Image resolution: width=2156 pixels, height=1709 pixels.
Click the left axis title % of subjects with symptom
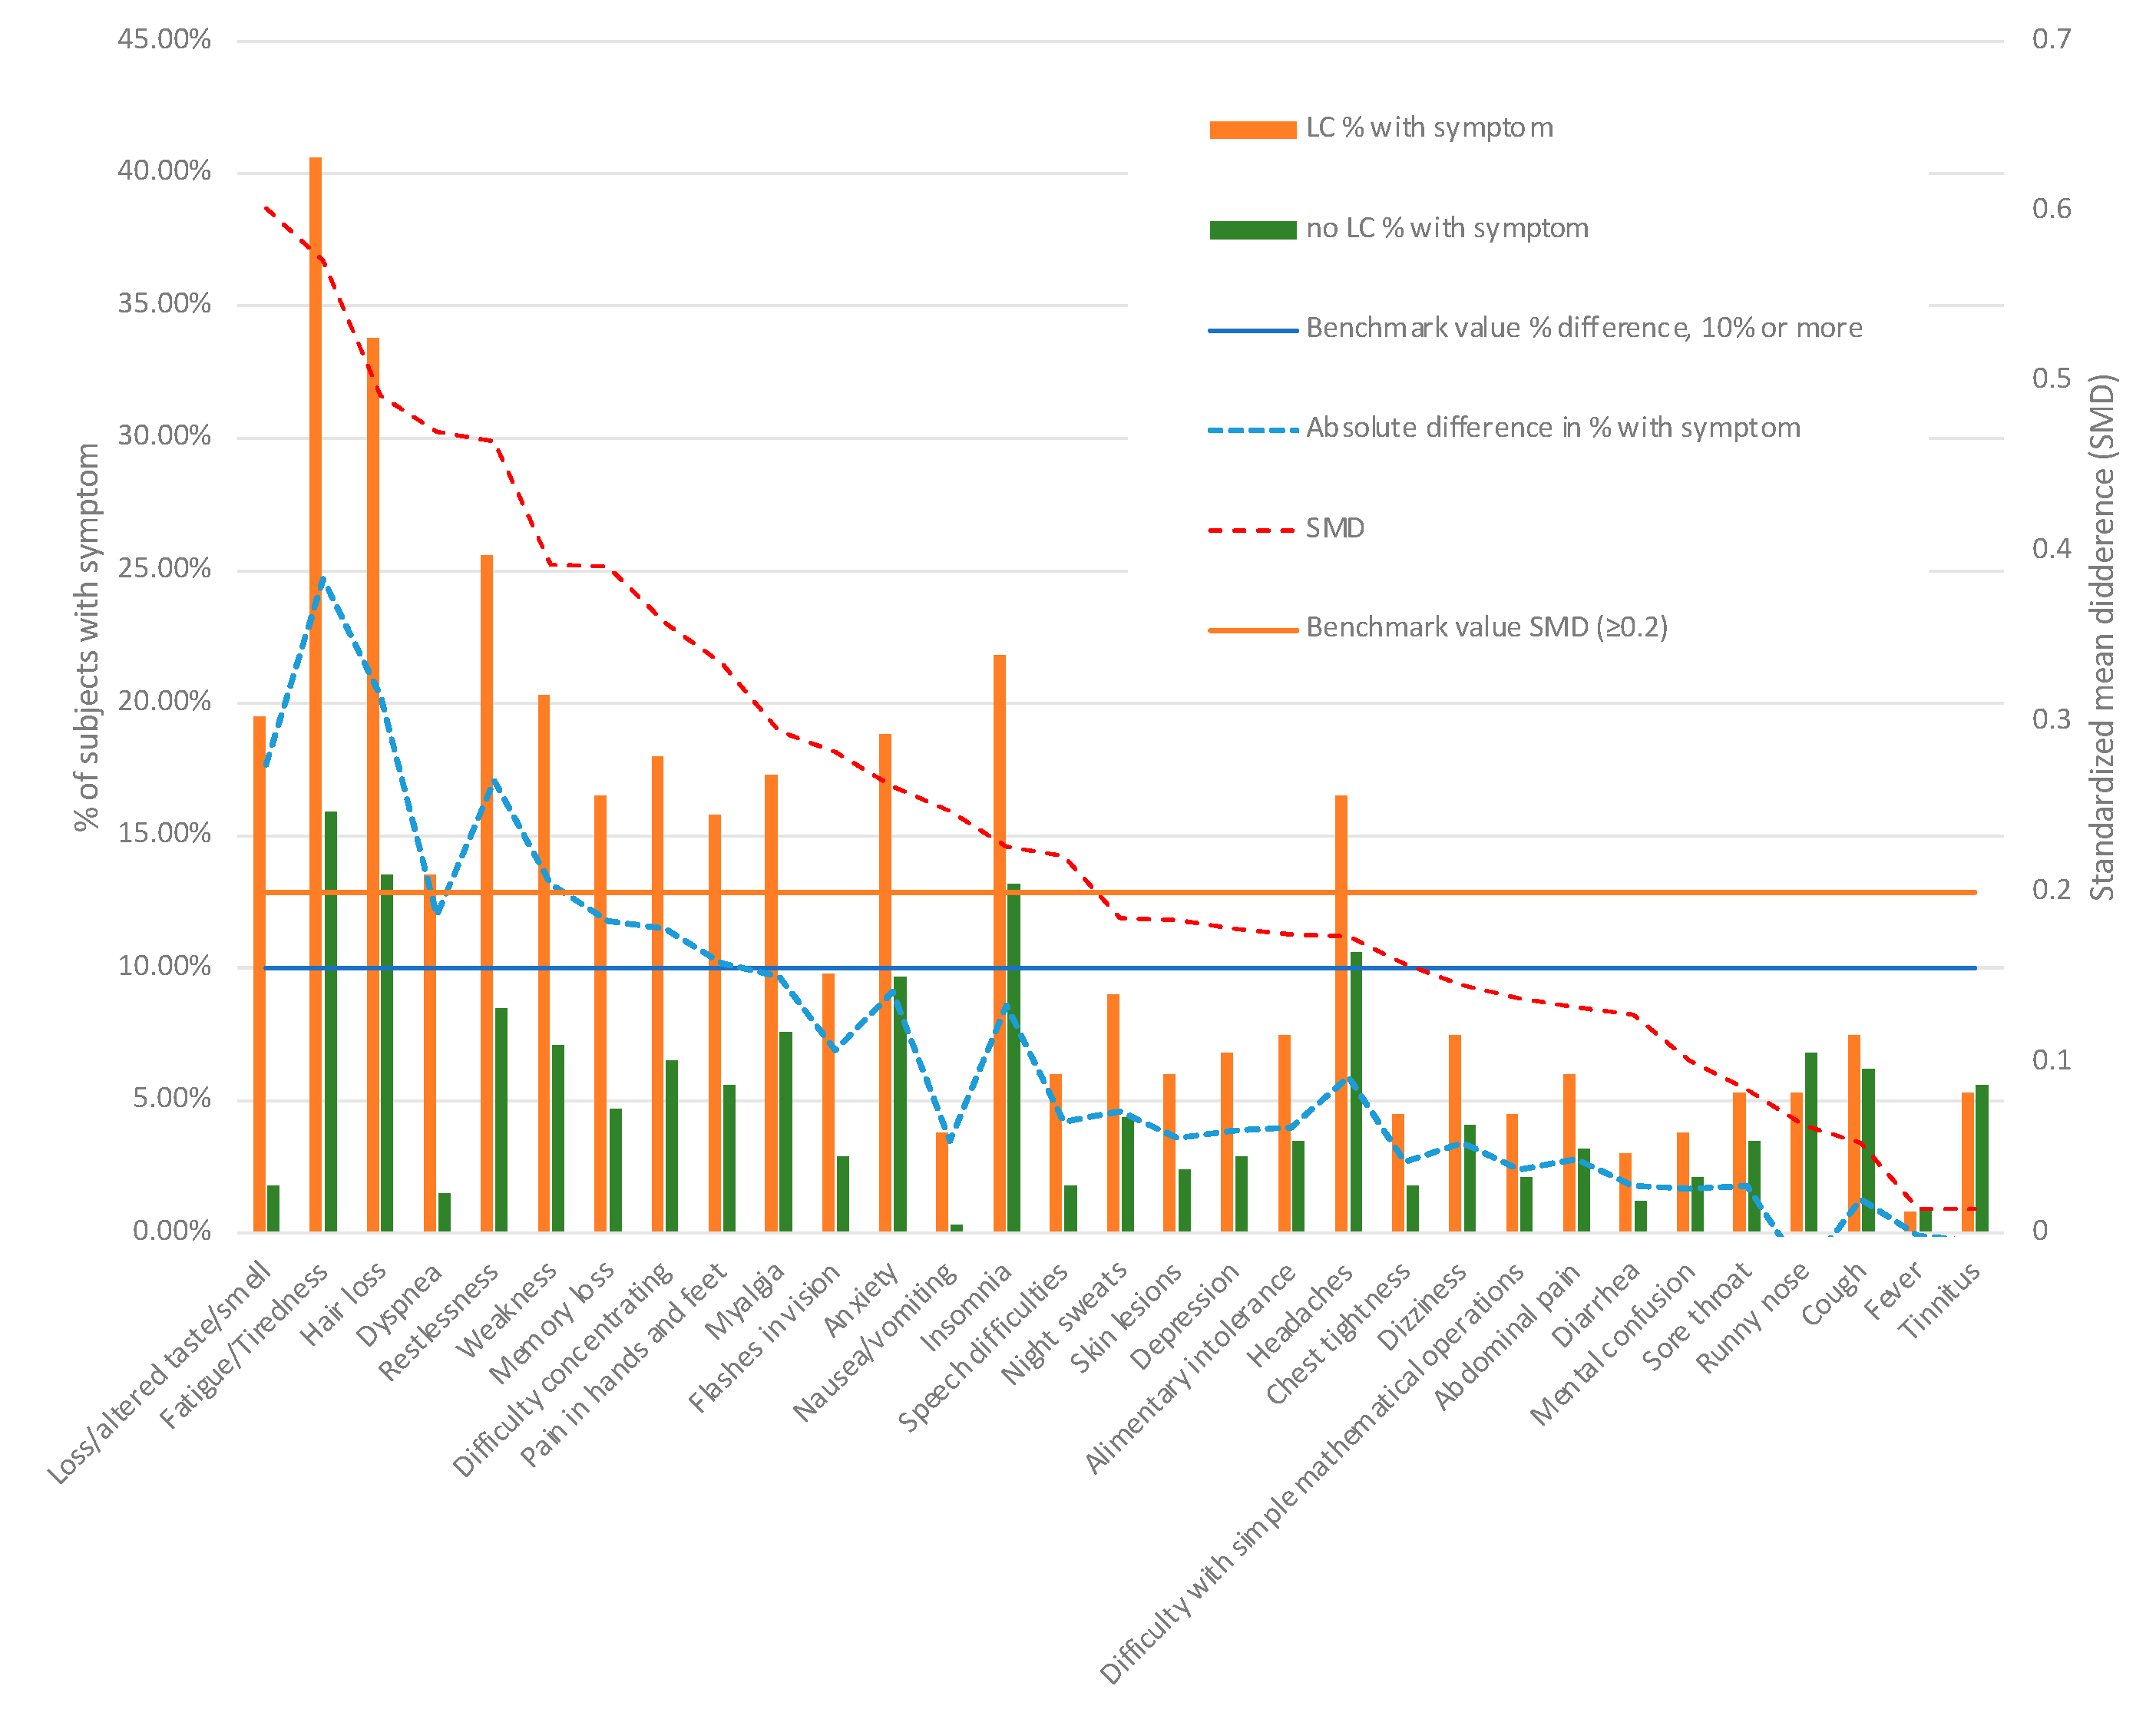tap(87, 637)
